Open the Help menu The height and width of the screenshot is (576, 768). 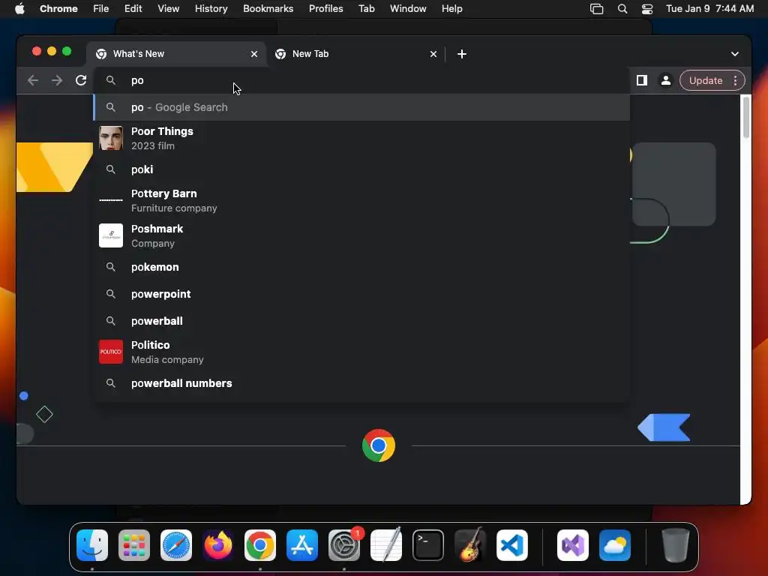pyautogui.click(x=451, y=8)
